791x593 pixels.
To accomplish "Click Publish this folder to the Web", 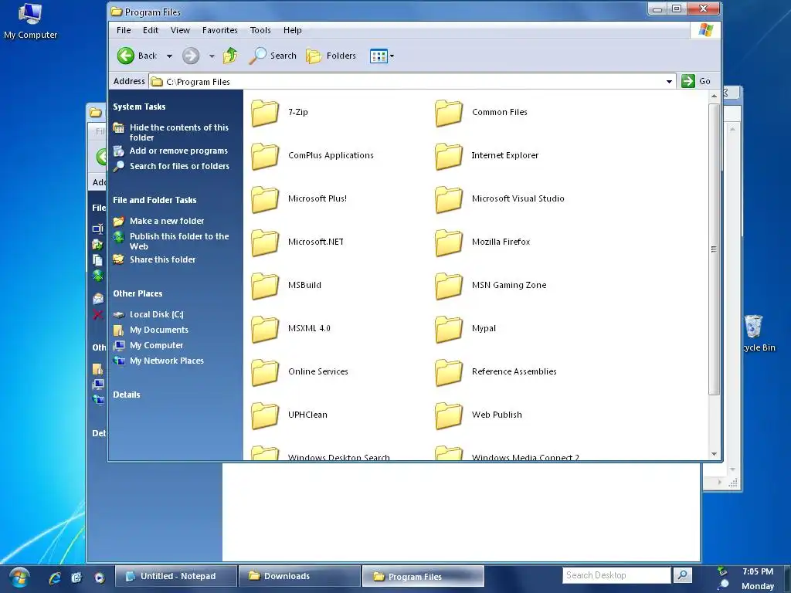I will [179, 241].
